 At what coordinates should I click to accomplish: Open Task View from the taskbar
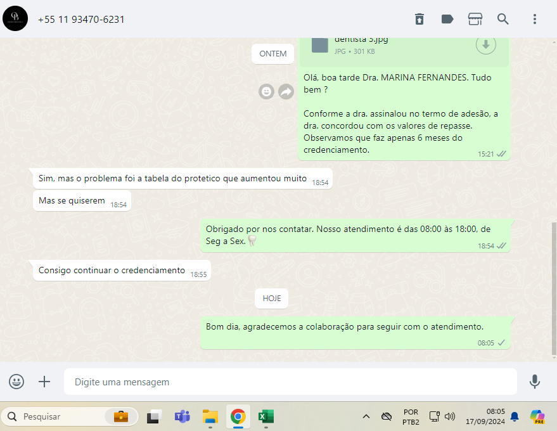coord(154,416)
